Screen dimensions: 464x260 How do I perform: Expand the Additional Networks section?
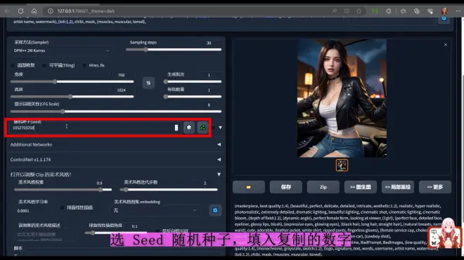(116, 144)
